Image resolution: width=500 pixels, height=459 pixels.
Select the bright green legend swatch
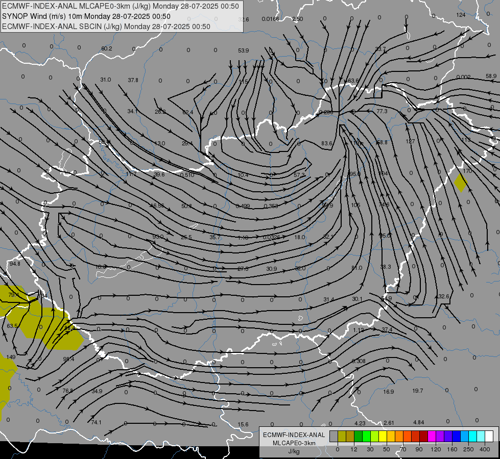pyautogui.click(x=366, y=436)
